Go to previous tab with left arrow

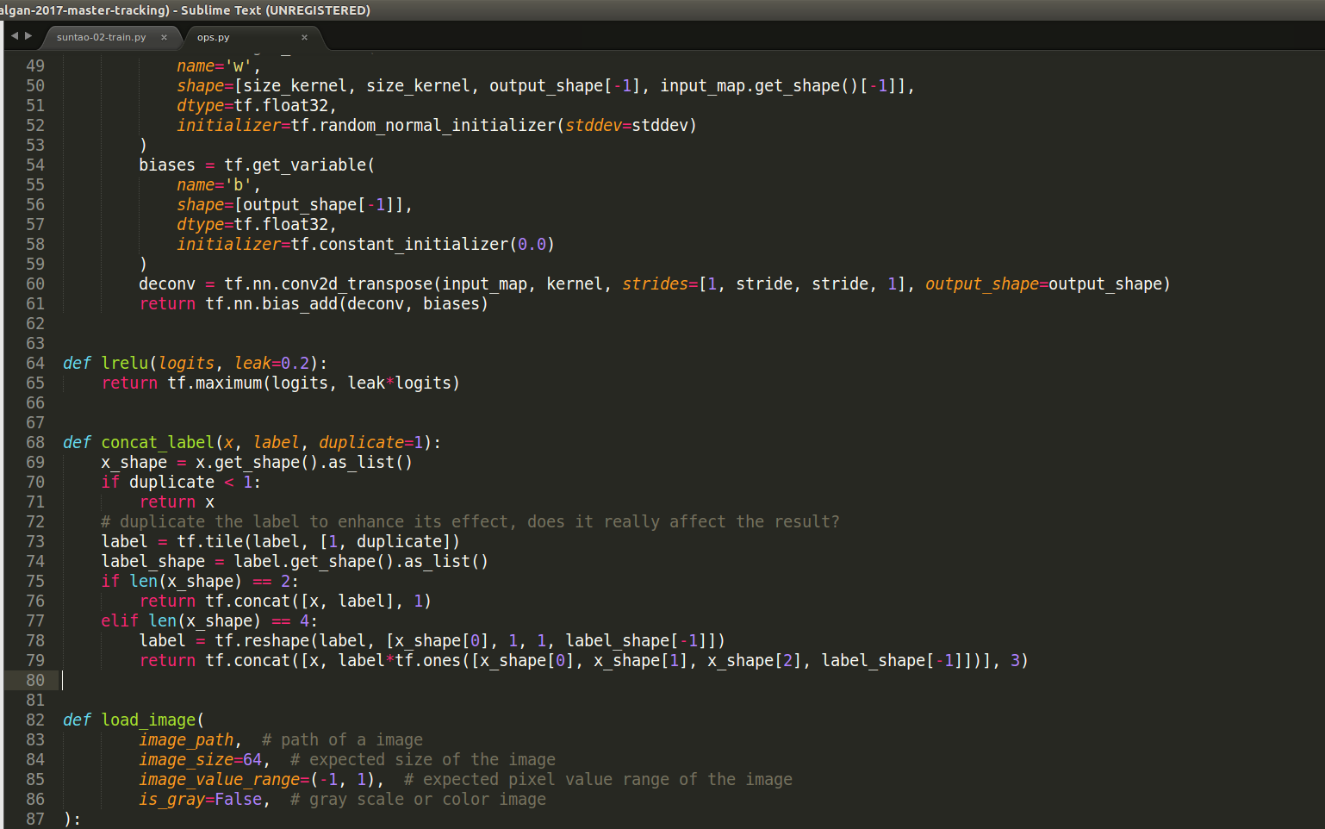[14, 36]
